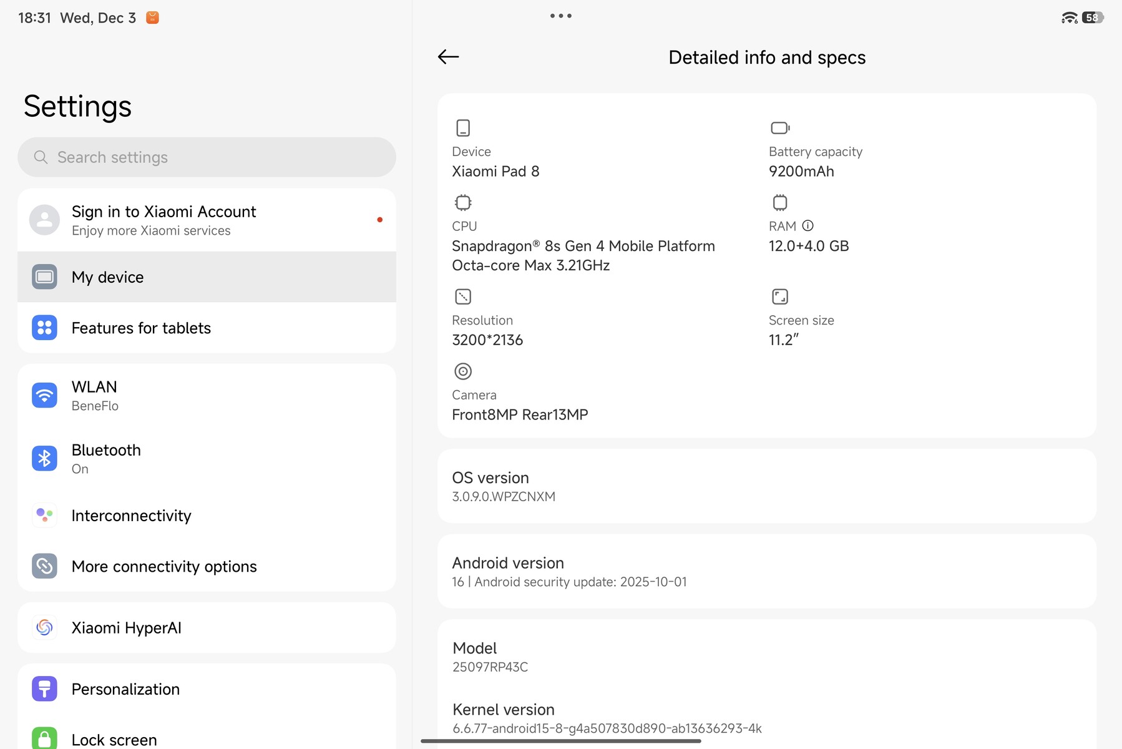The width and height of the screenshot is (1122, 749).
Task: Tap the Model number row
Action: (x=766, y=657)
